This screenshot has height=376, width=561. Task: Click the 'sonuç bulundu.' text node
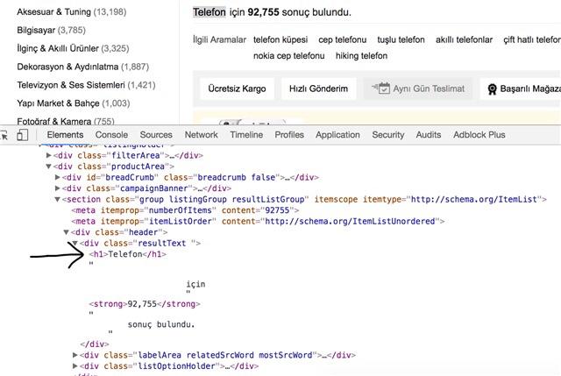tap(161, 324)
